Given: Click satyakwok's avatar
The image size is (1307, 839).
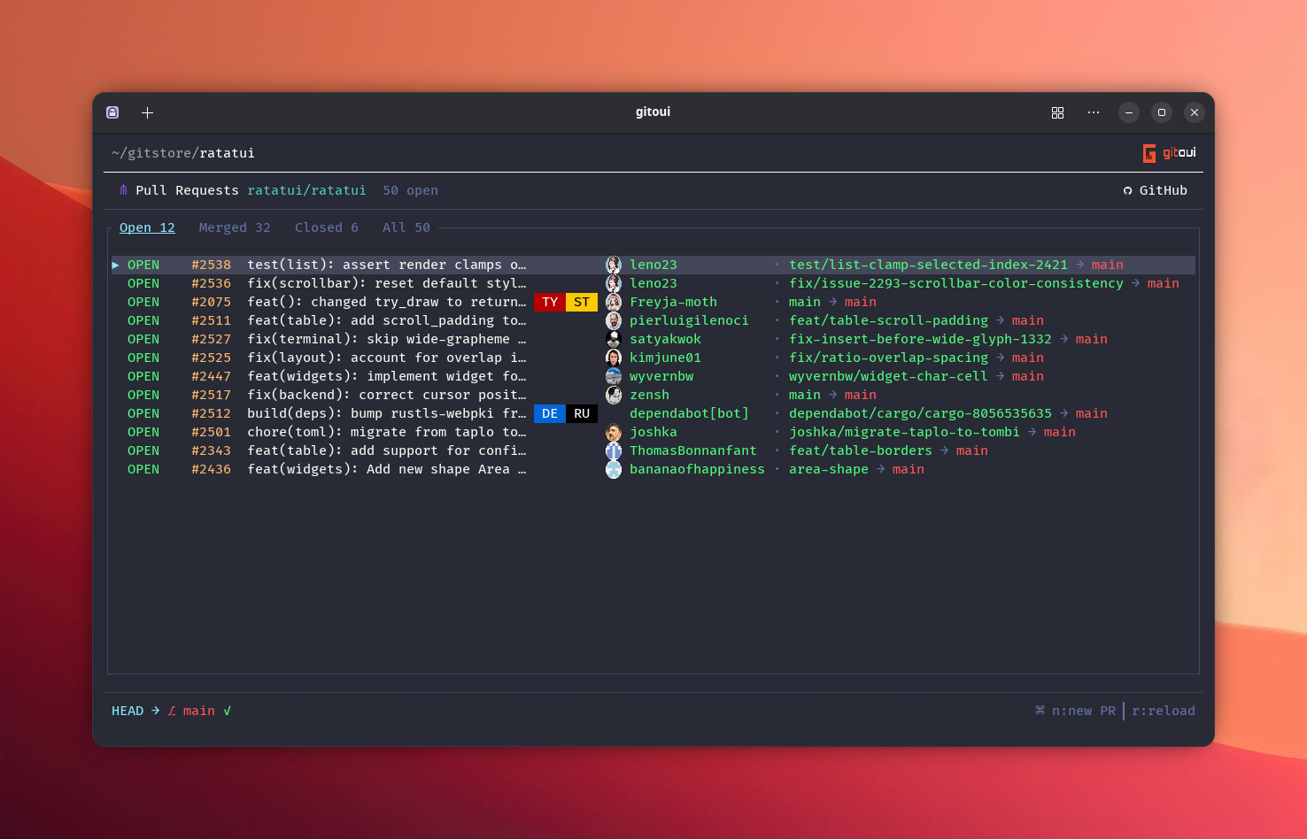Looking at the screenshot, I should point(614,339).
